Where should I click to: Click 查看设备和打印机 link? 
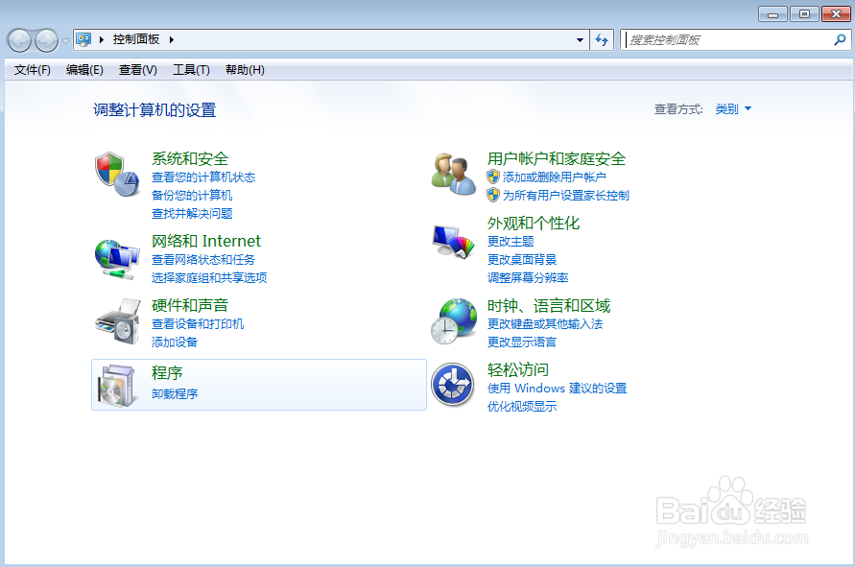click(198, 324)
